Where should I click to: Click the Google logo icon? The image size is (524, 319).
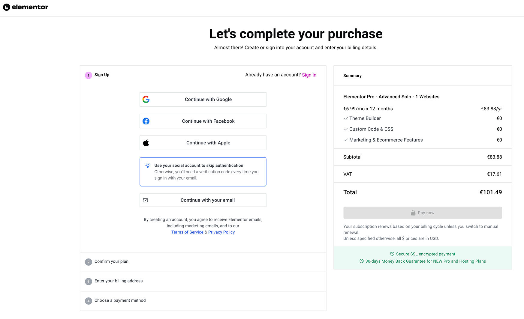pyautogui.click(x=146, y=100)
